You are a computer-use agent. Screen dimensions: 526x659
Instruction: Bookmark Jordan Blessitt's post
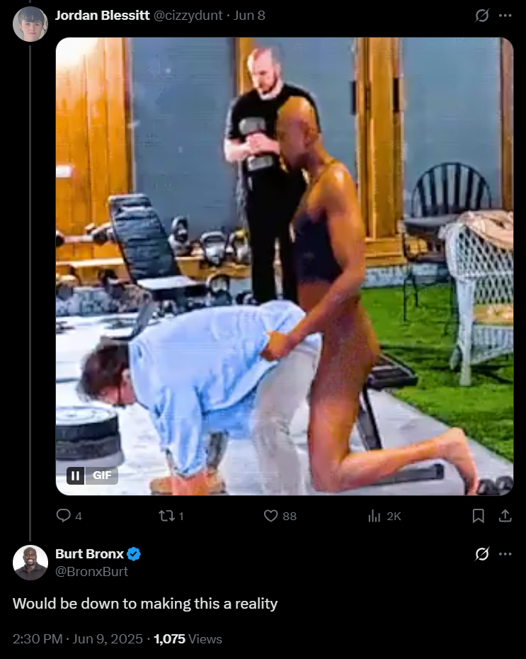click(x=478, y=516)
